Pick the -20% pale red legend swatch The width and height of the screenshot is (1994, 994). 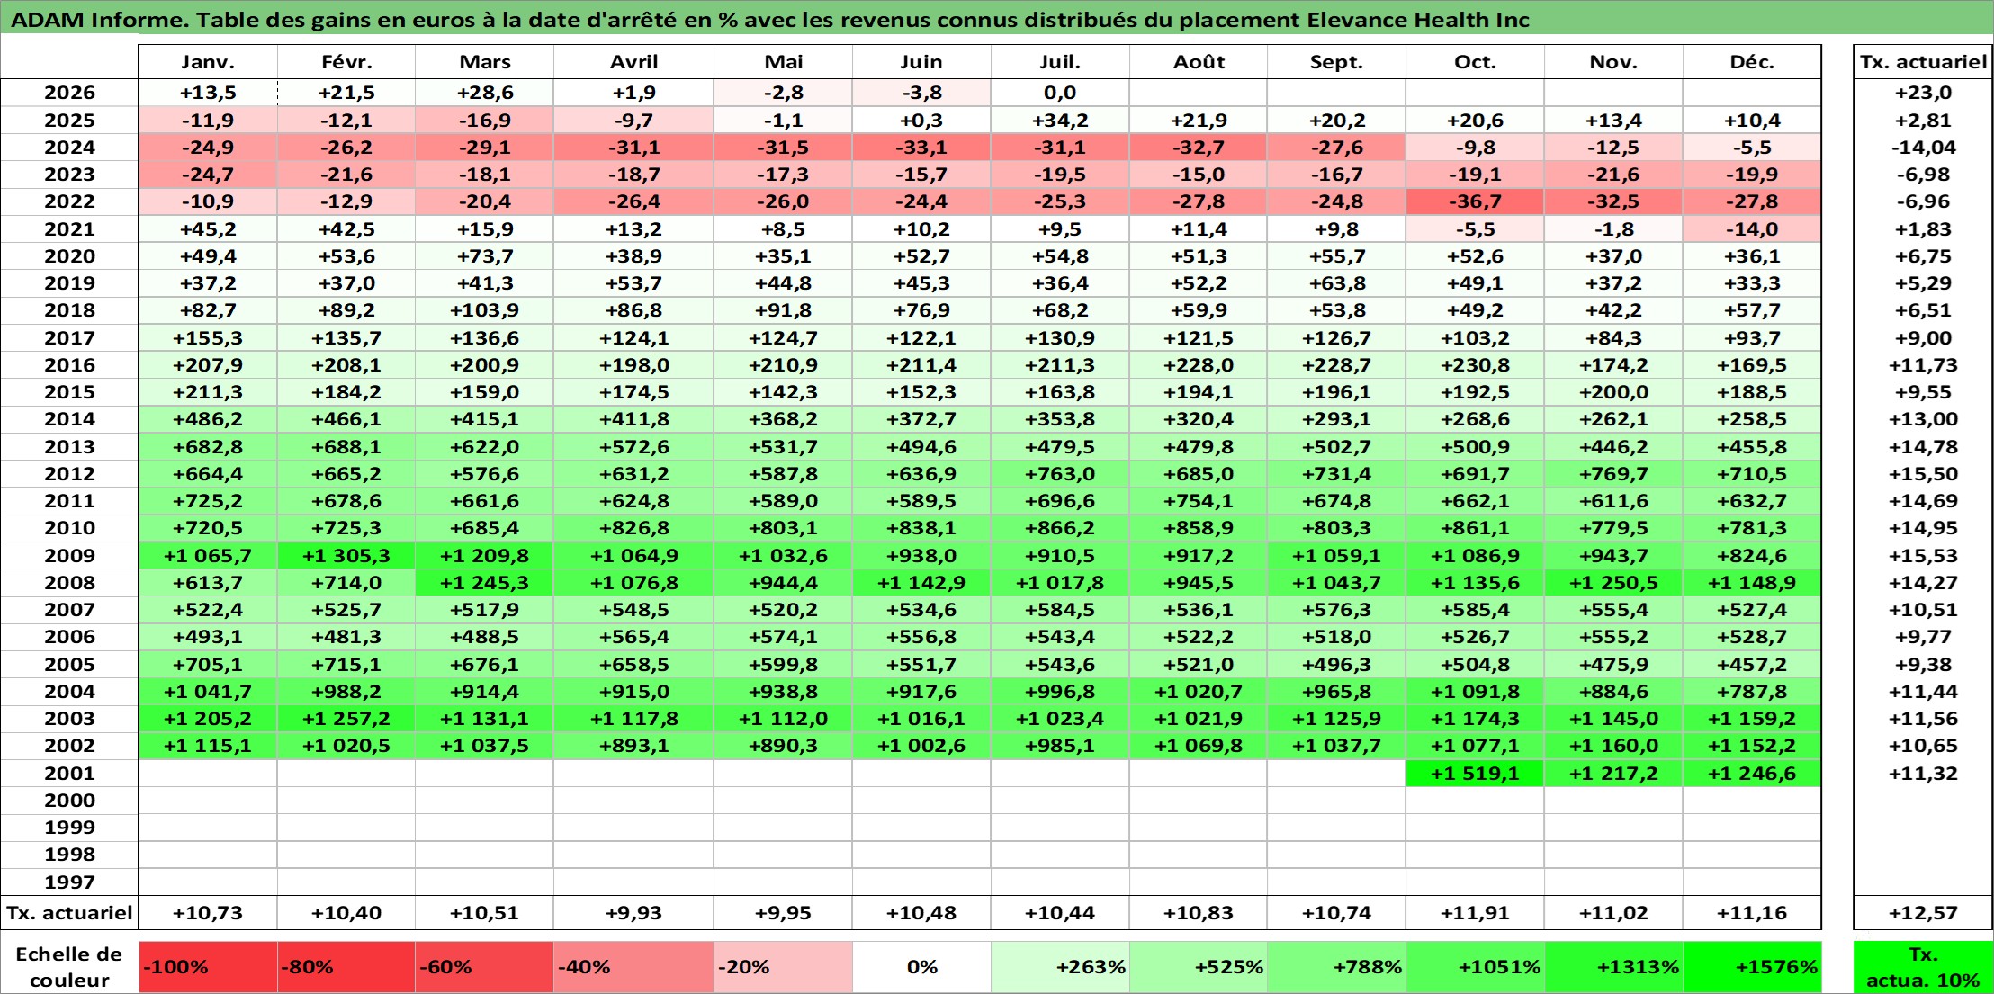tap(783, 967)
